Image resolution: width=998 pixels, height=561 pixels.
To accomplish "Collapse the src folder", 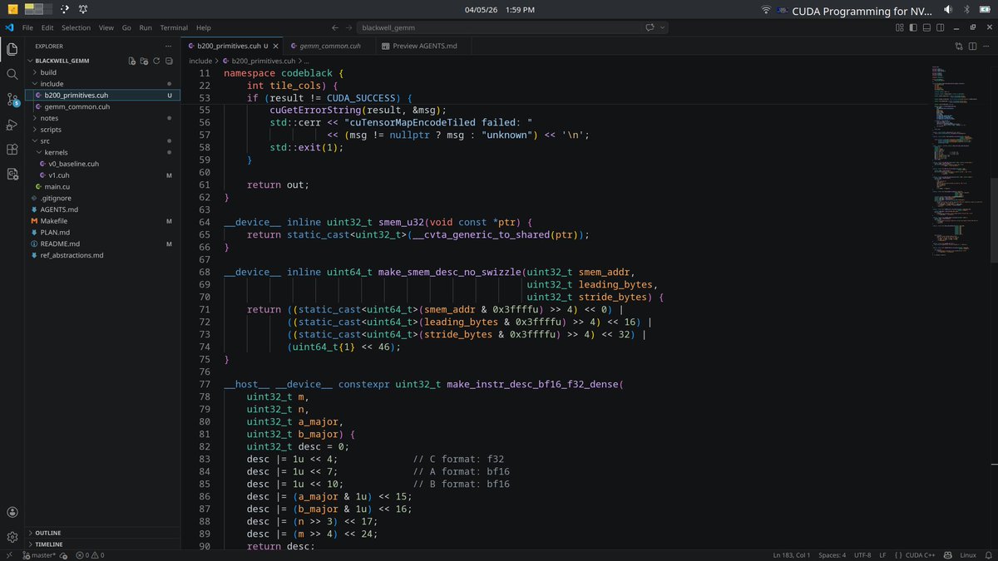I will tap(104, 141).
